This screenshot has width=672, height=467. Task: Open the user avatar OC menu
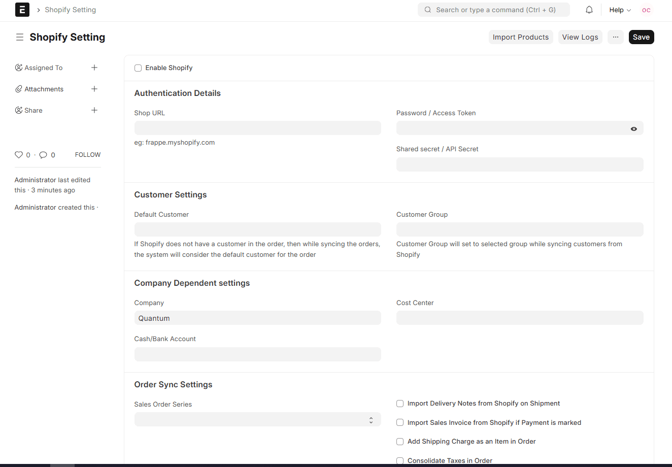[x=646, y=10]
